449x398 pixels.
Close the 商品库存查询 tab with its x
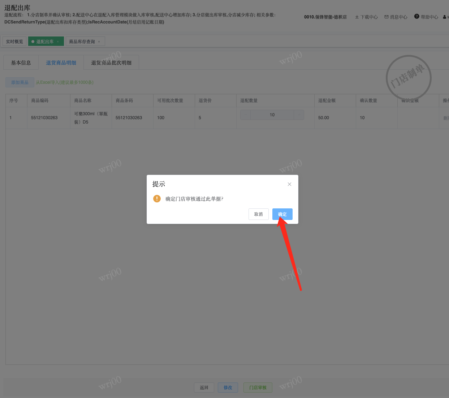point(99,42)
